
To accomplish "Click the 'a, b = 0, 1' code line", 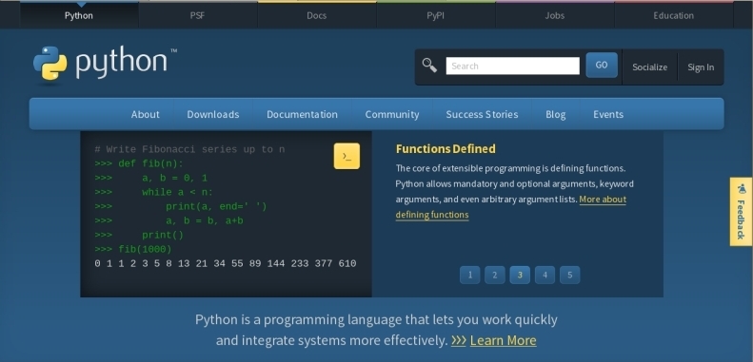I will (x=151, y=179).
